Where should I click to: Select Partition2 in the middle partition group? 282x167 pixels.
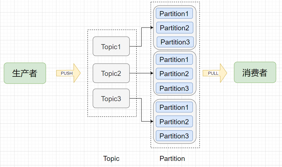point(174,74)
